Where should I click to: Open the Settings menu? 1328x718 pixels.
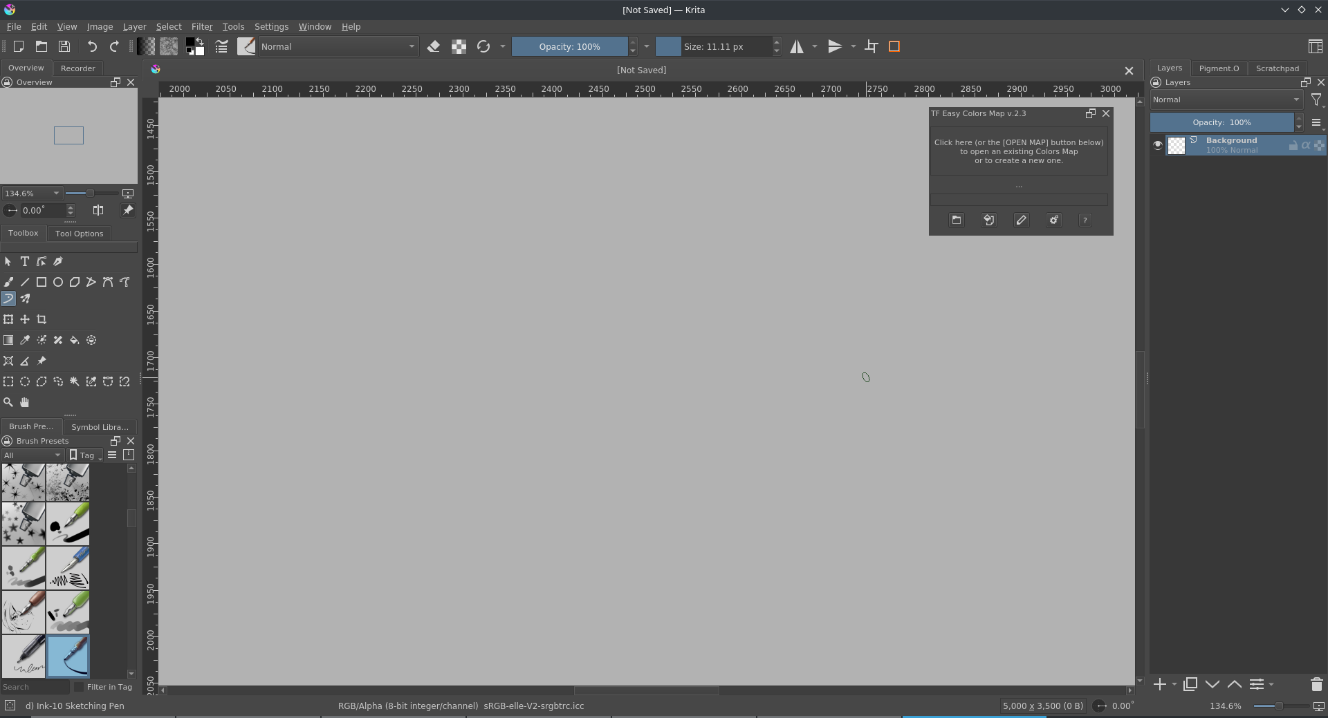271,26
